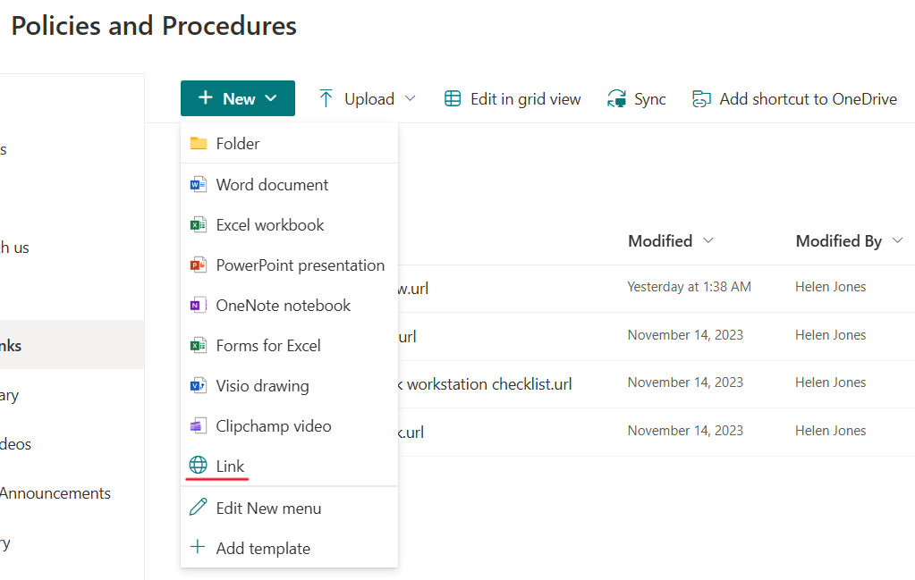
Task: Click the Visio drawing icon
Action: tap(199, 385)
